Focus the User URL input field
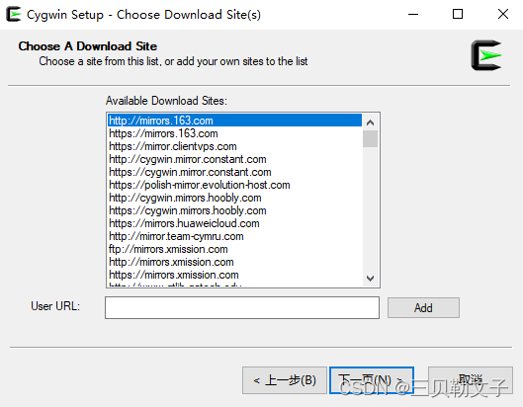Image resolution: width=523 pixels, height=407 pixels. pos(242,307)
